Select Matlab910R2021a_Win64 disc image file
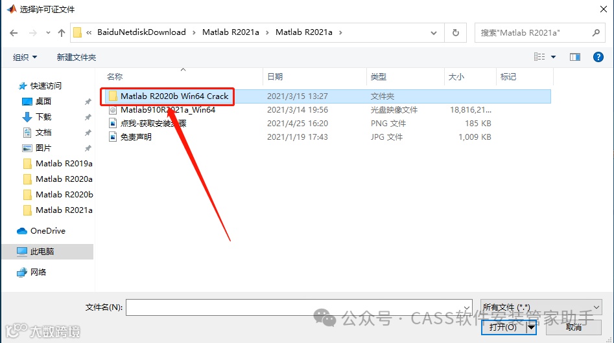The height and width of the screenshot is (343, 614). [x=168, y=110]
